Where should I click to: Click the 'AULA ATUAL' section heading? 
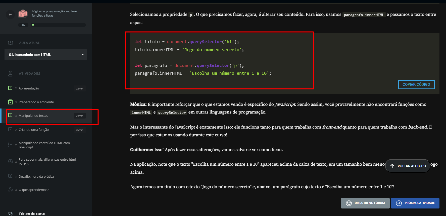[x=29, y=43]
